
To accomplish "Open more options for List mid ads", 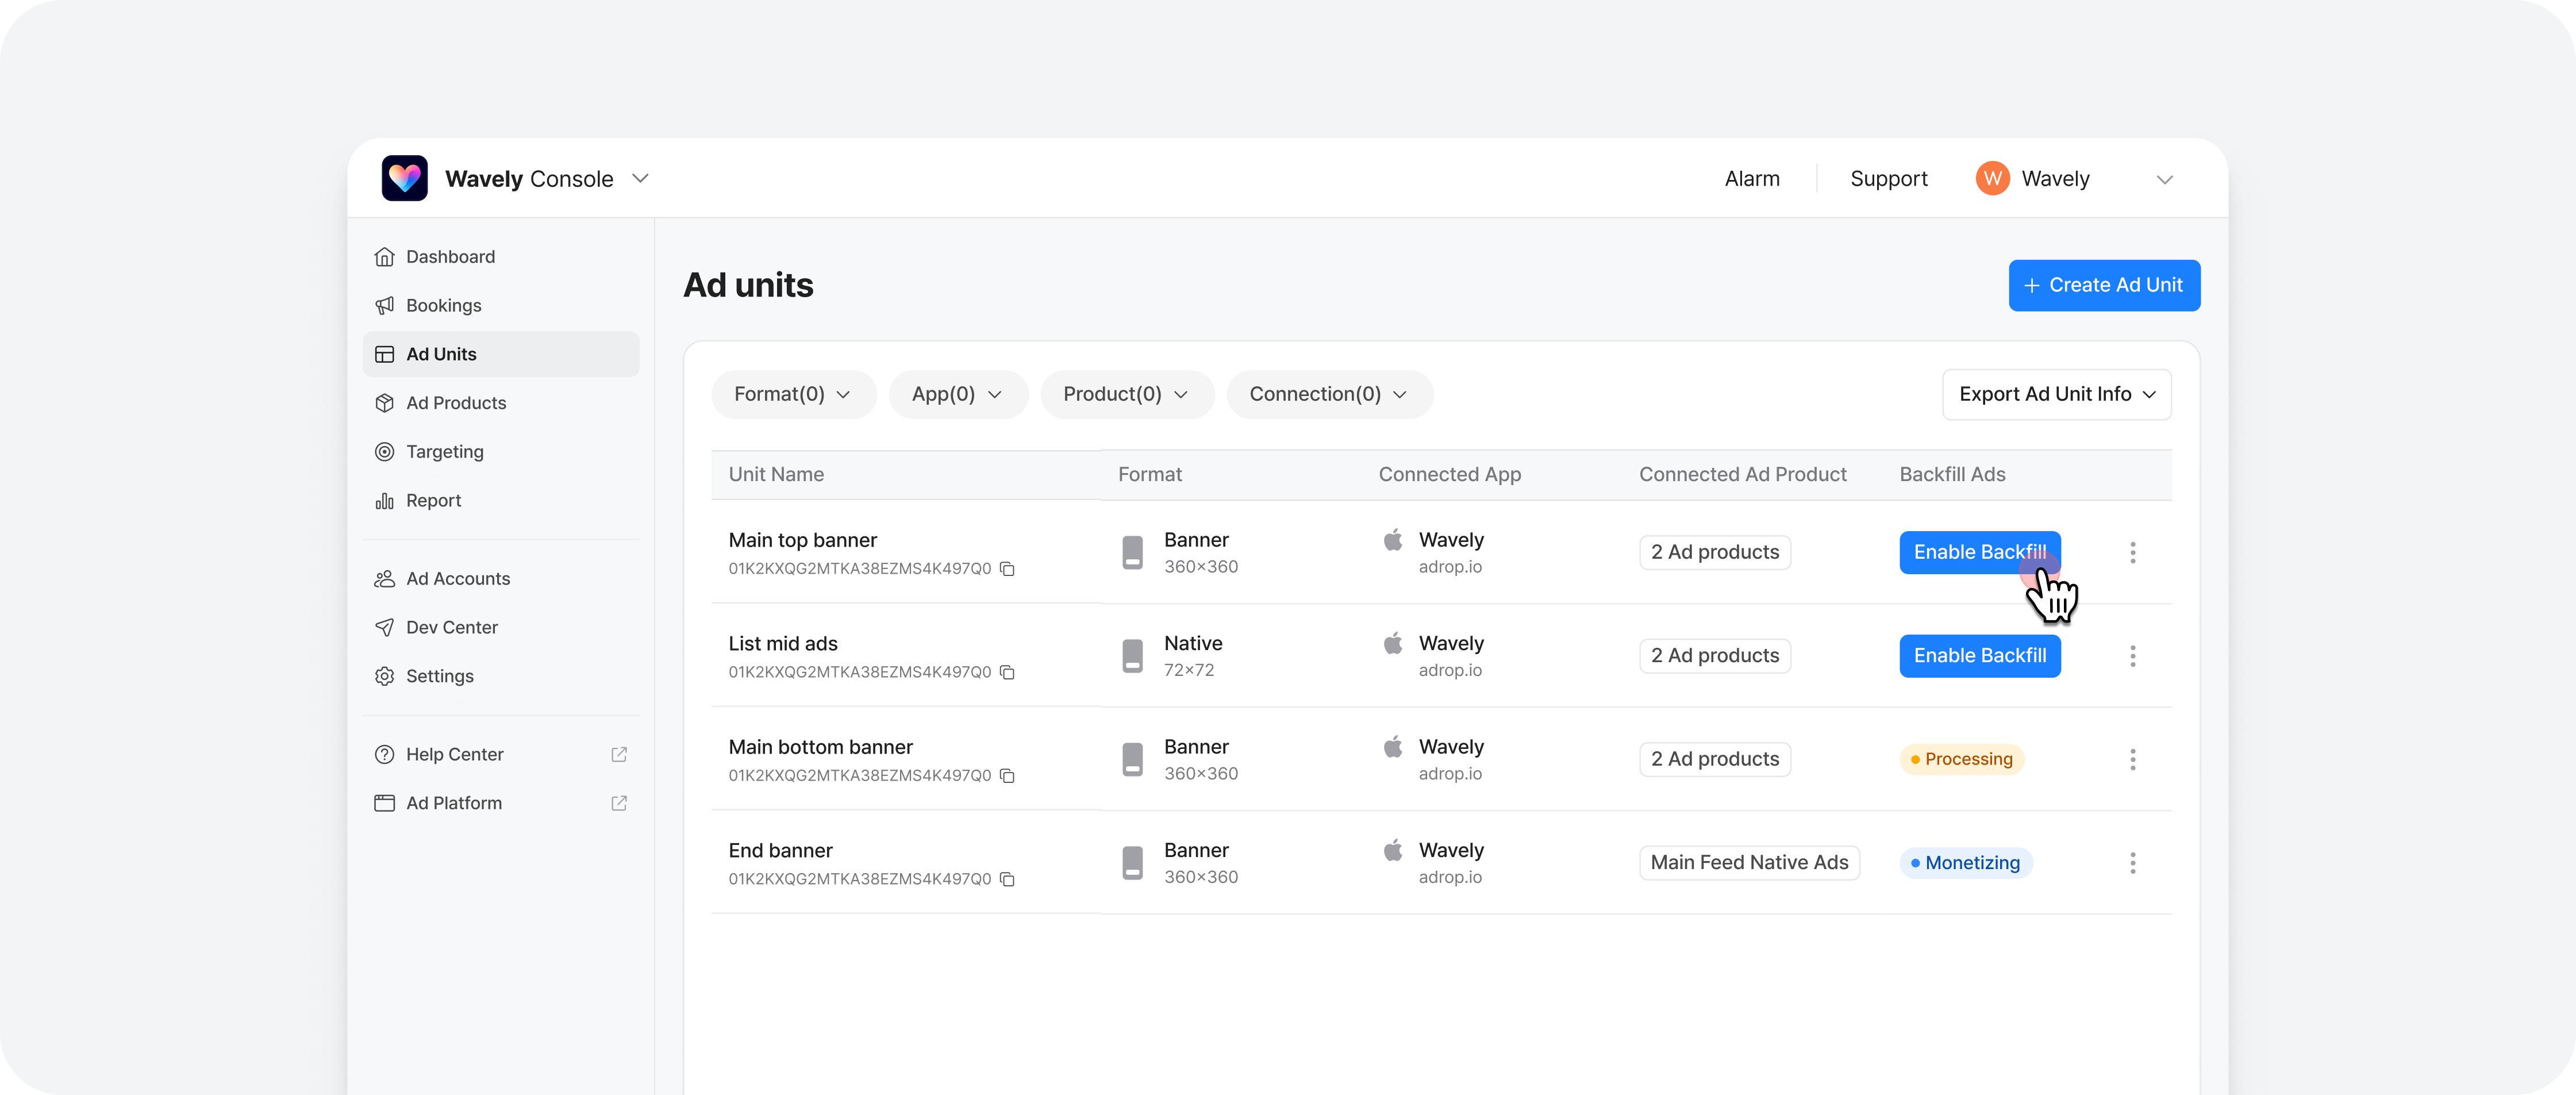I will click(2132, 656).
